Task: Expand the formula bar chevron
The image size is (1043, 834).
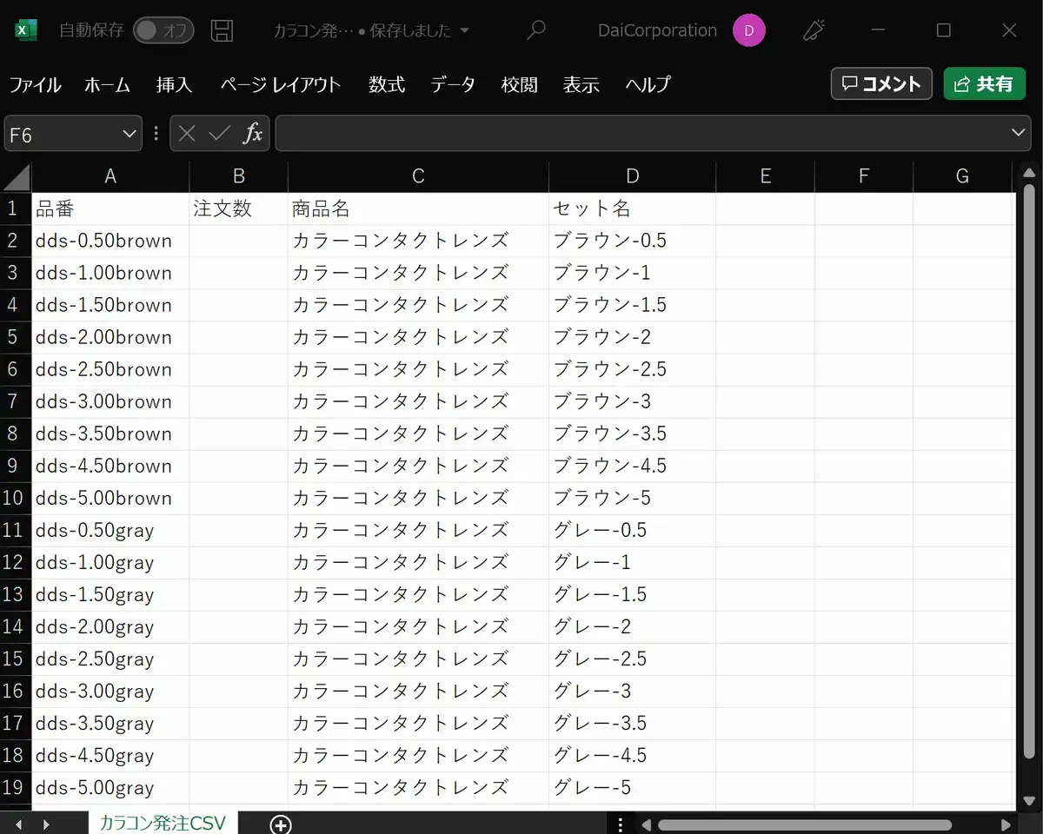Action: 1019,133
